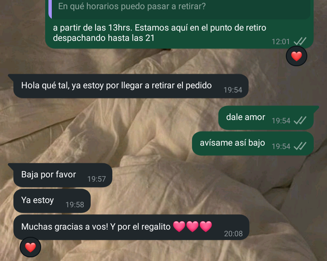Tap the 19:54 timestamp on the incoming message
The height and width of the screenshot is (261, 327).
[x=233, y=90]
